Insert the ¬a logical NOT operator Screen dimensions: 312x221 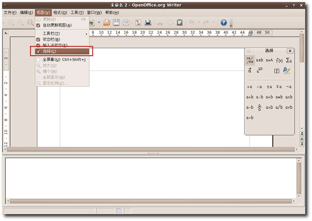coord(289,87)
